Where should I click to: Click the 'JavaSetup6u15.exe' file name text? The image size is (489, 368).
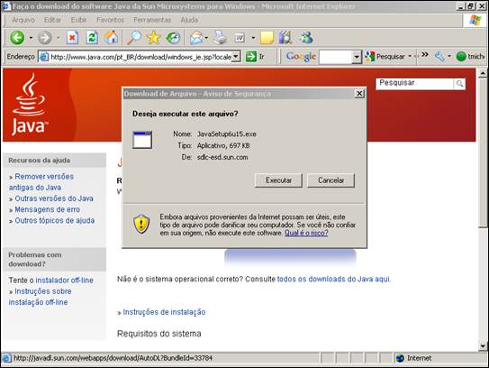pyautogui.click(x=227, y=134)
